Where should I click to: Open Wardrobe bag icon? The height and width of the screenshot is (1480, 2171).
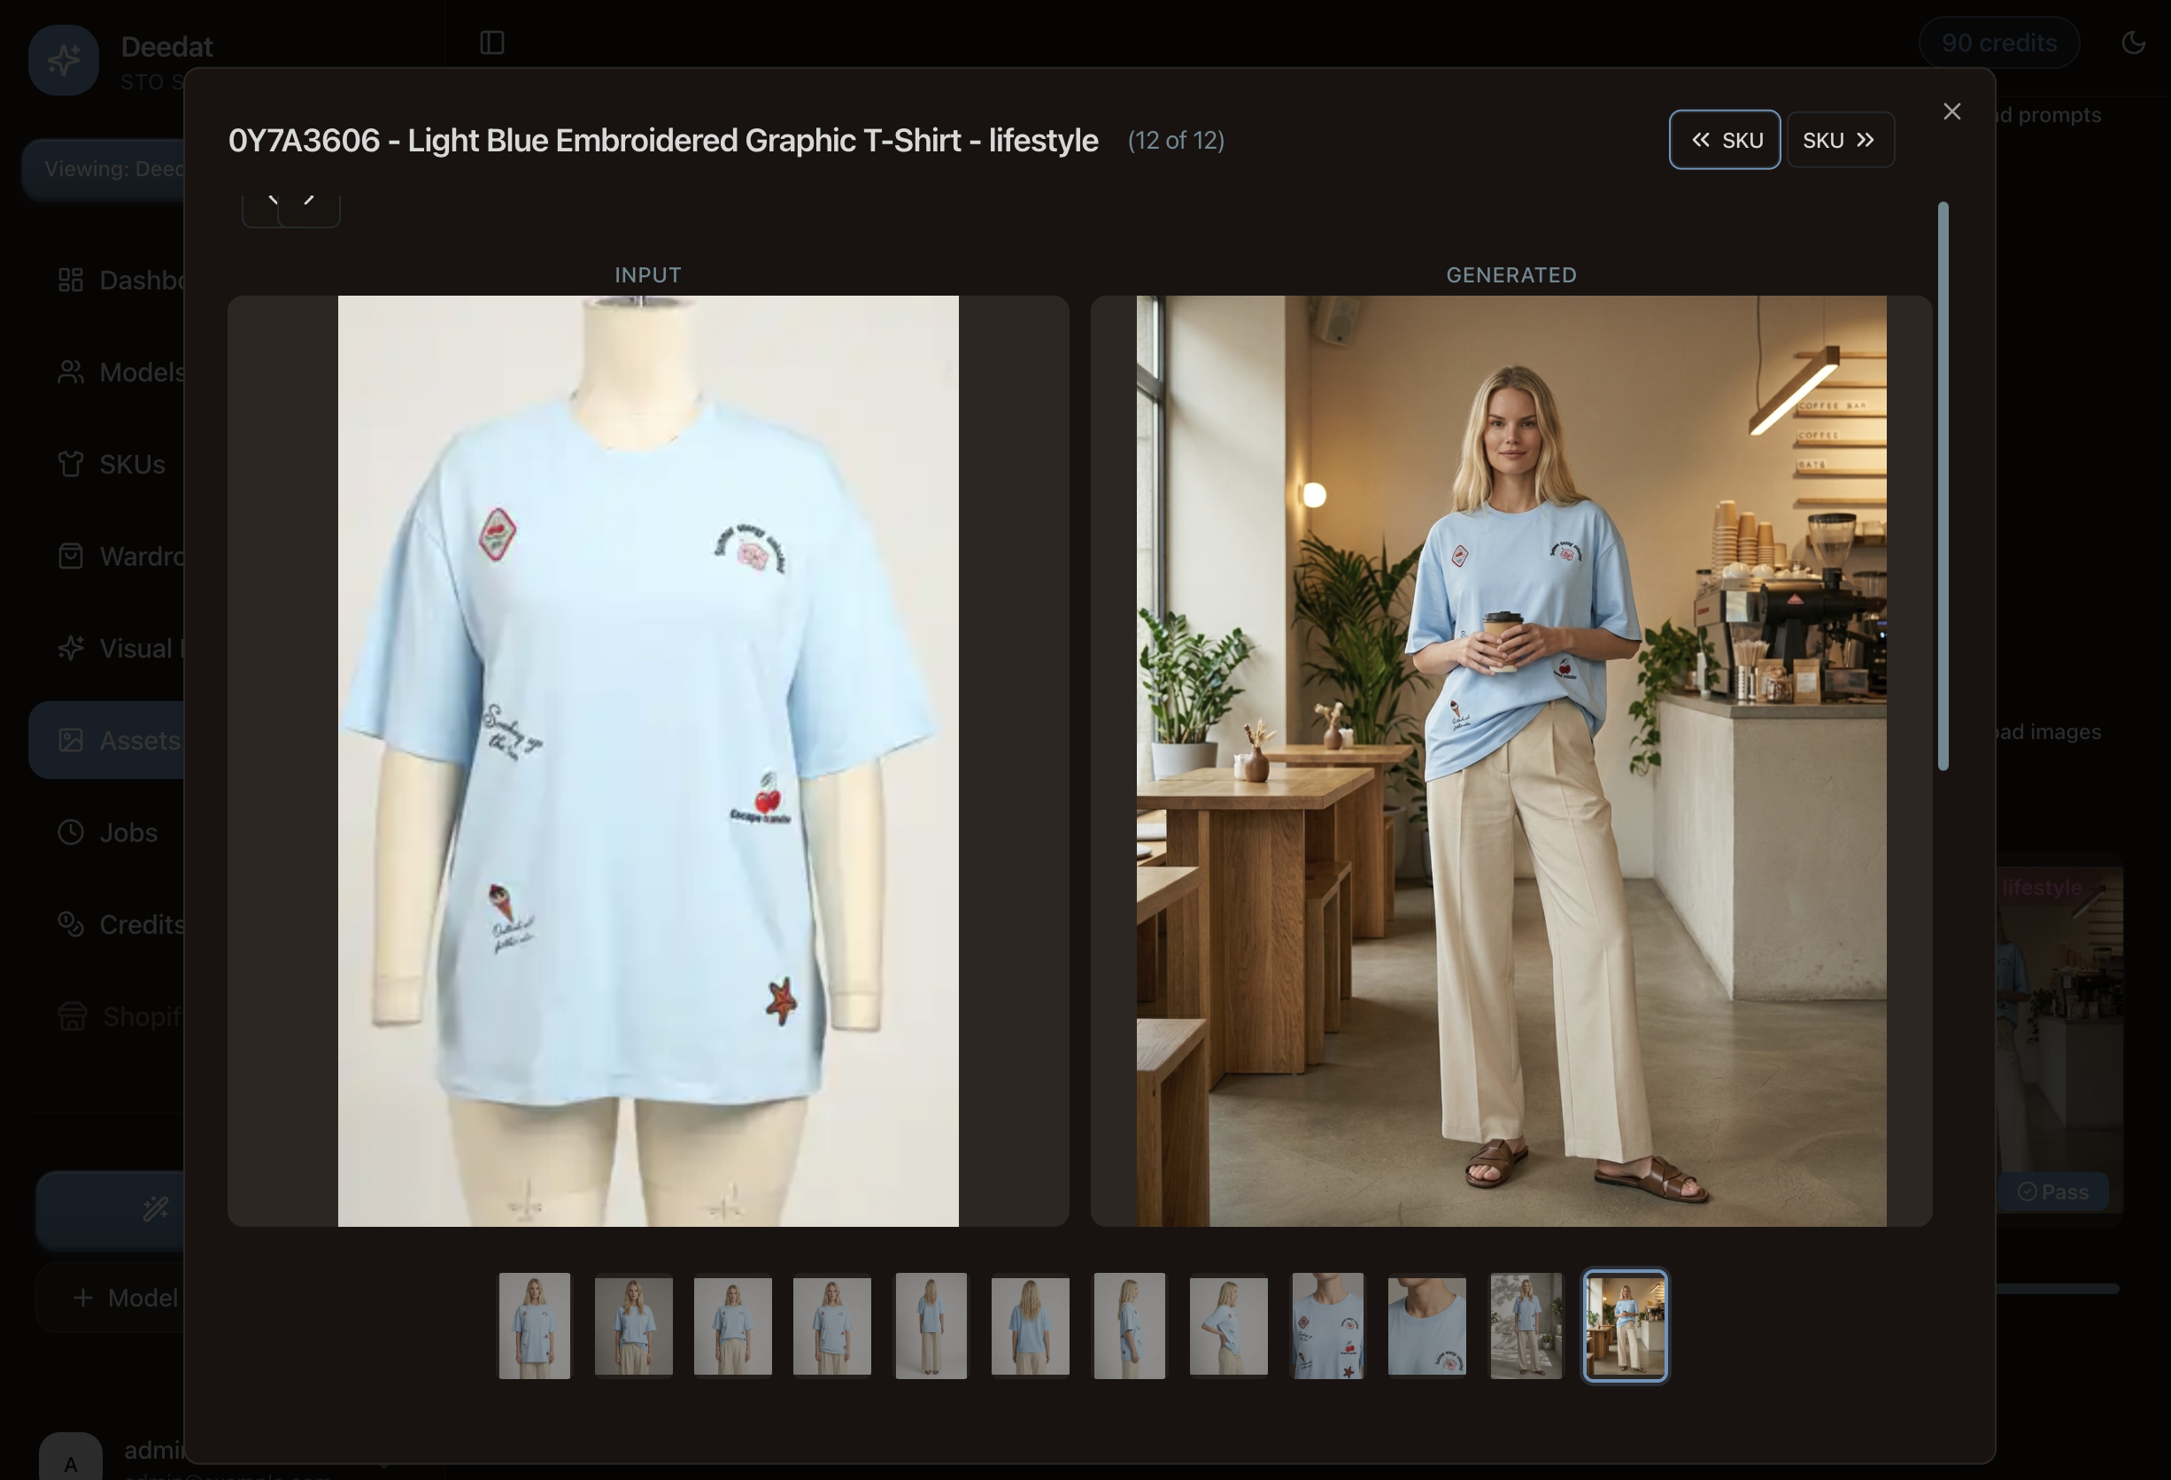coord(71,557)
